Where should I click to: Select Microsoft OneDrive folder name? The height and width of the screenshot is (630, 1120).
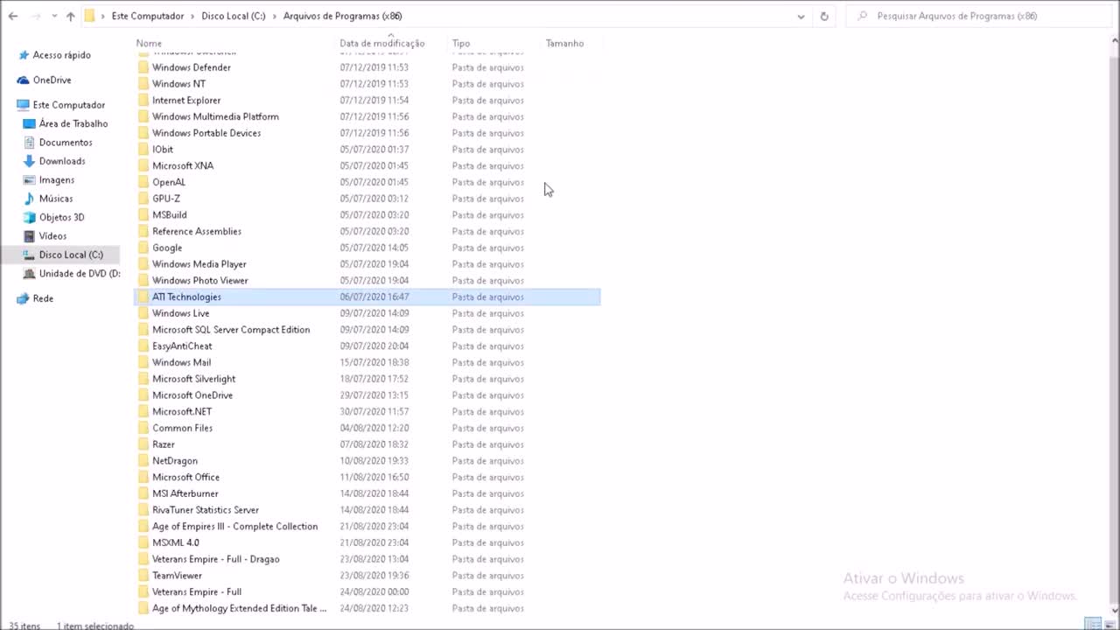click(192, 395)
